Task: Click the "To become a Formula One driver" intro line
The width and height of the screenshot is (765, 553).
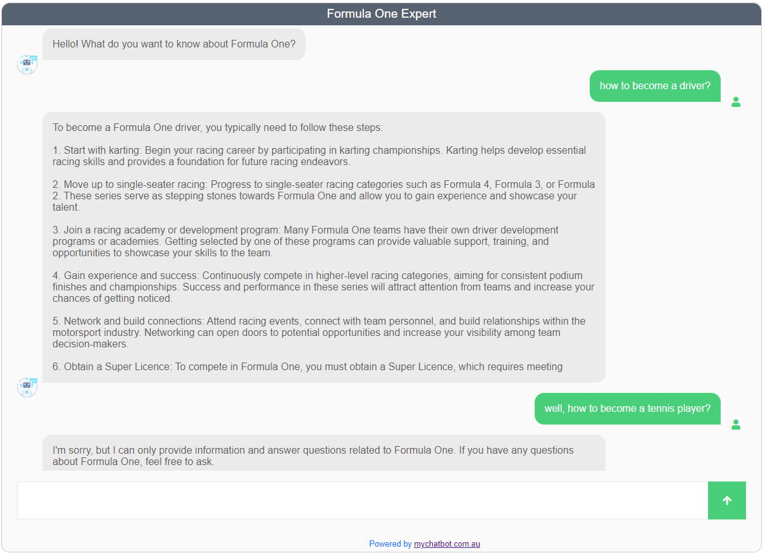Action: tap(218, 128)
